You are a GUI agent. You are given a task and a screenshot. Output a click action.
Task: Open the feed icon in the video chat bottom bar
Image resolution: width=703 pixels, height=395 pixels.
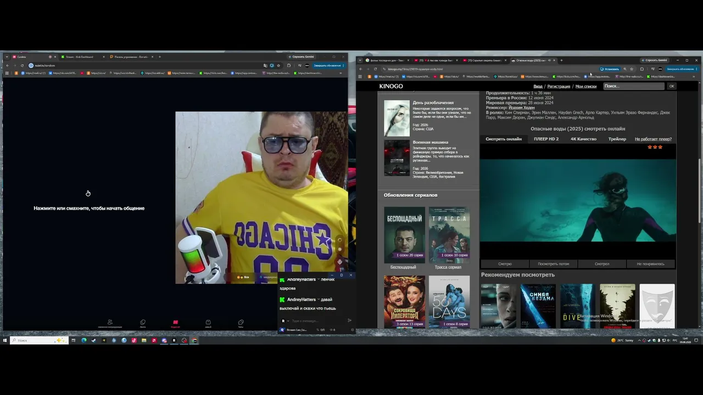click(x=143, y=323)
